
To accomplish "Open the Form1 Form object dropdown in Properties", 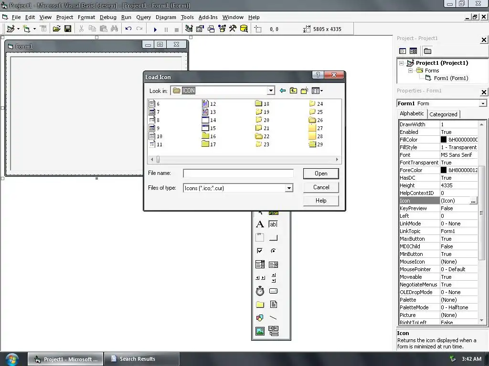I will [483, 103].
